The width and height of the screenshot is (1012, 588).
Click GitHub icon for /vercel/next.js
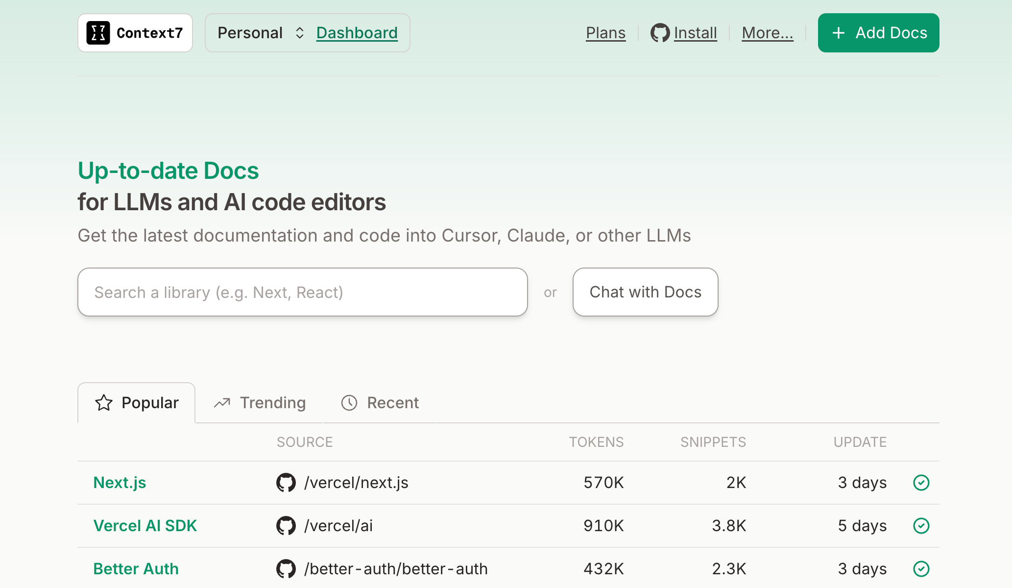tap(286, 483)
